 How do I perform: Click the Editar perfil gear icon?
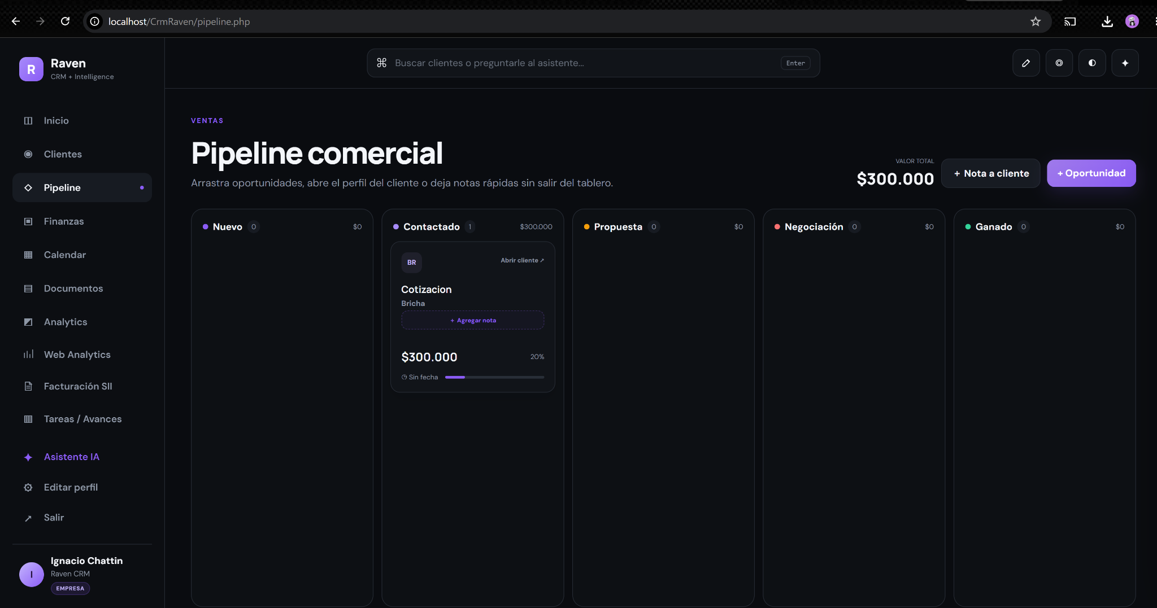(28, 487)
